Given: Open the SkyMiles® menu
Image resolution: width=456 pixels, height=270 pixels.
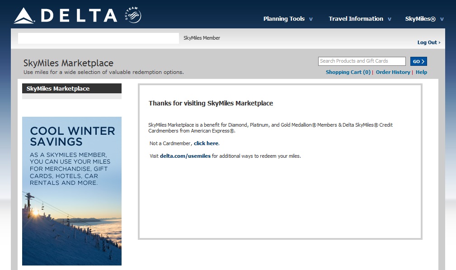Looking at the screenshot, I should pos(420,19).
